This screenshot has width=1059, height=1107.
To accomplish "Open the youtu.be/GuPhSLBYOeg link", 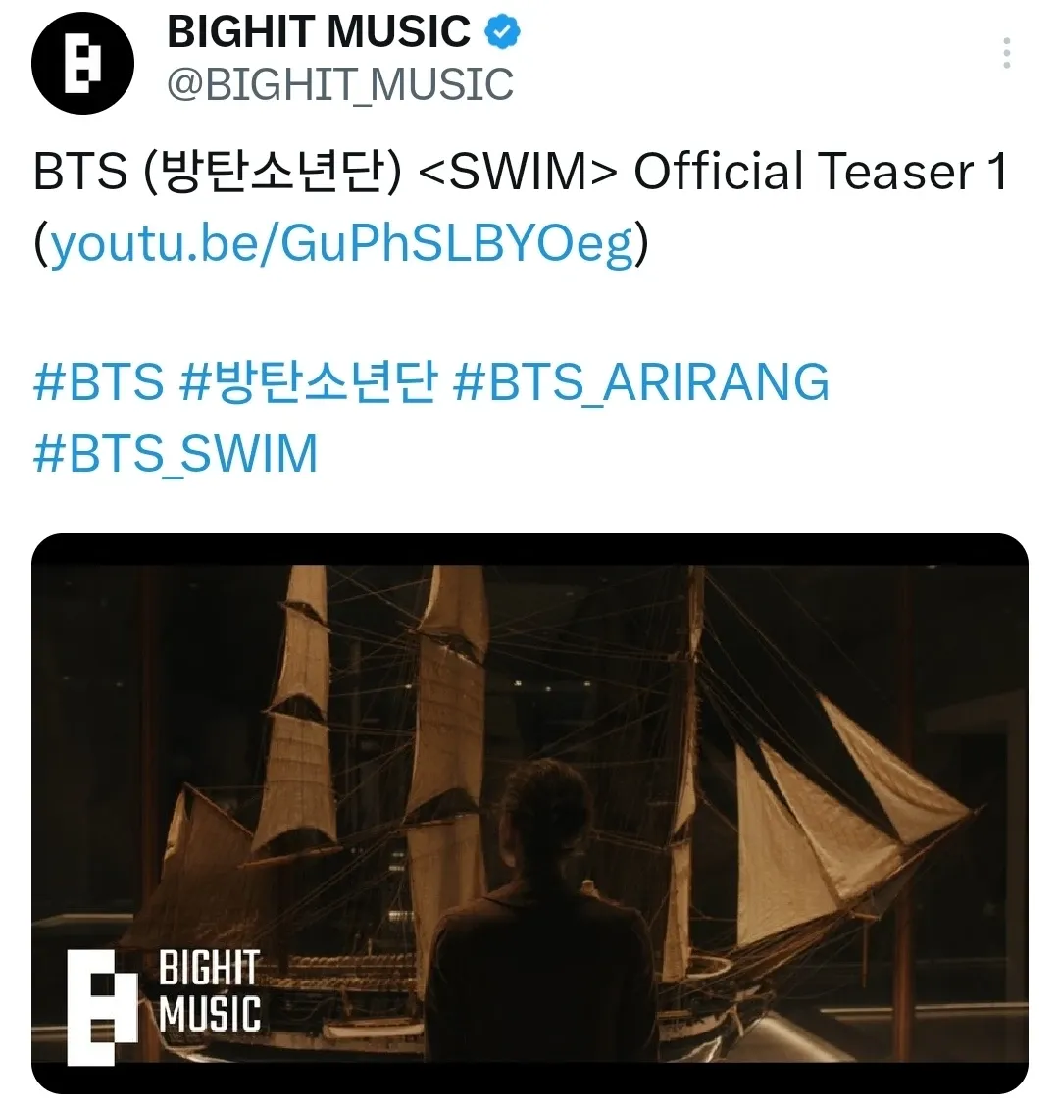I will [341, 243].
